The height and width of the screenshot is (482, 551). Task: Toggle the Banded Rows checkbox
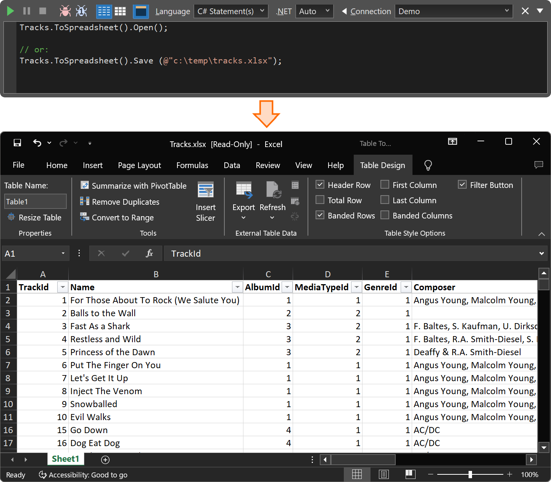[320, 215]
